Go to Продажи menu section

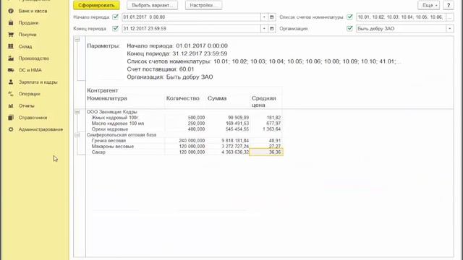28,22
